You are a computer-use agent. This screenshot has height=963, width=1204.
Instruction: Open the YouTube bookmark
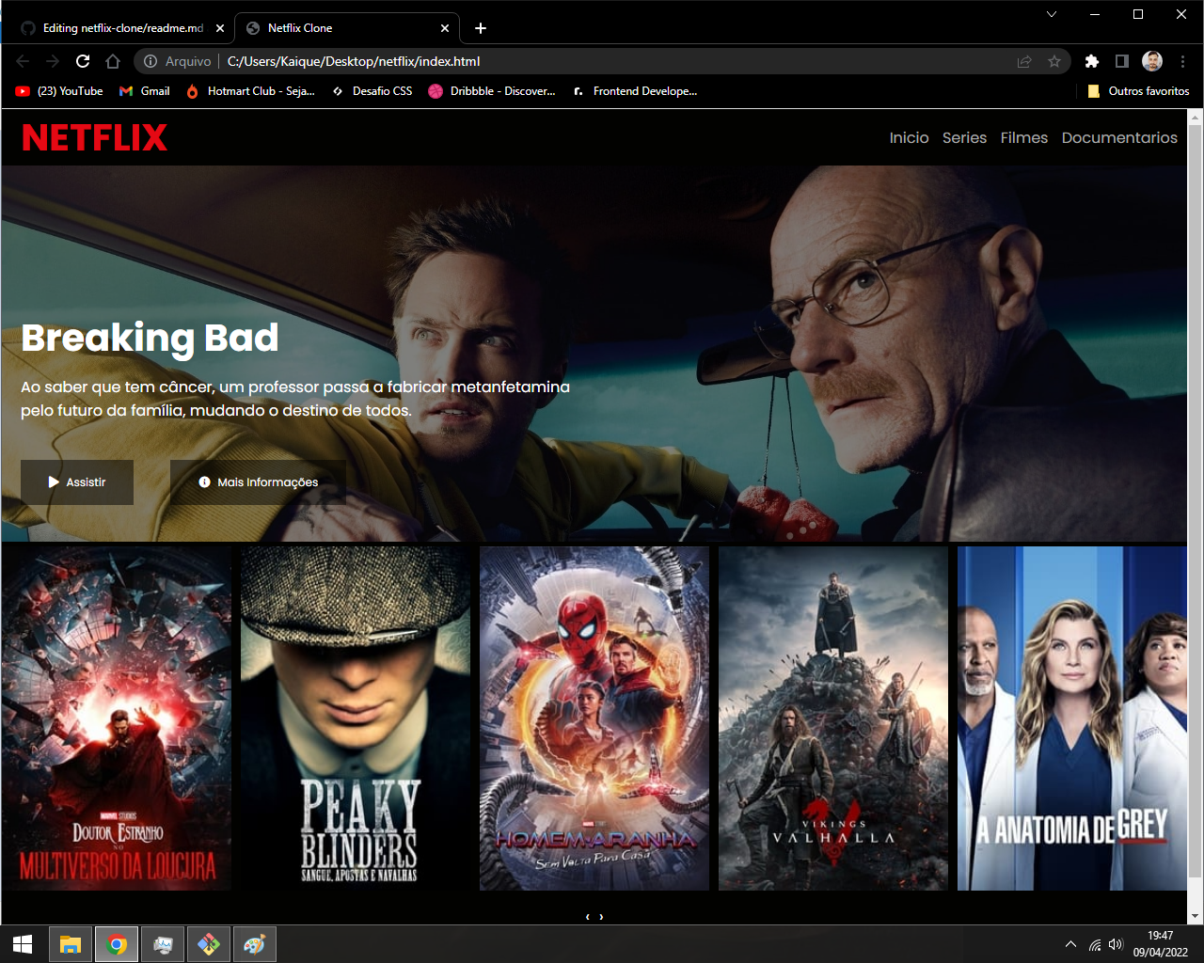pyautogui.click(x=59, y=91)
